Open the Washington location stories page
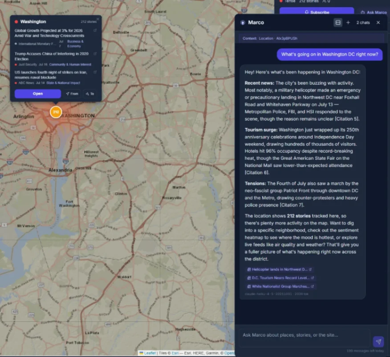The height and width of the screenshot is (357, 390). (37, 94)
